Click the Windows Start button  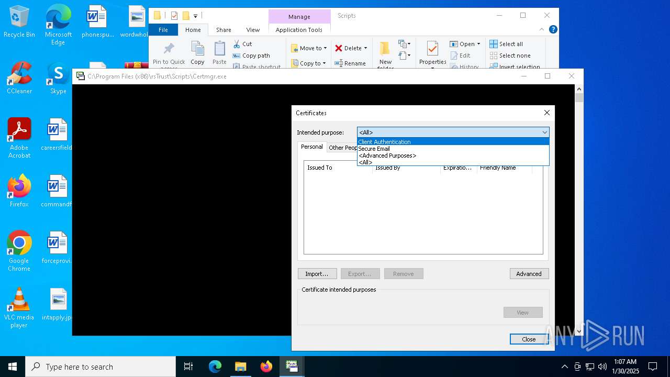click(x=13, y=367)
